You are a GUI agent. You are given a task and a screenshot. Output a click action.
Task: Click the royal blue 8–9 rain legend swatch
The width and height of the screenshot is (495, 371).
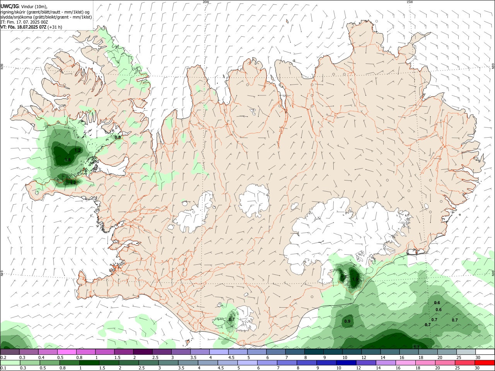point(307,363)
